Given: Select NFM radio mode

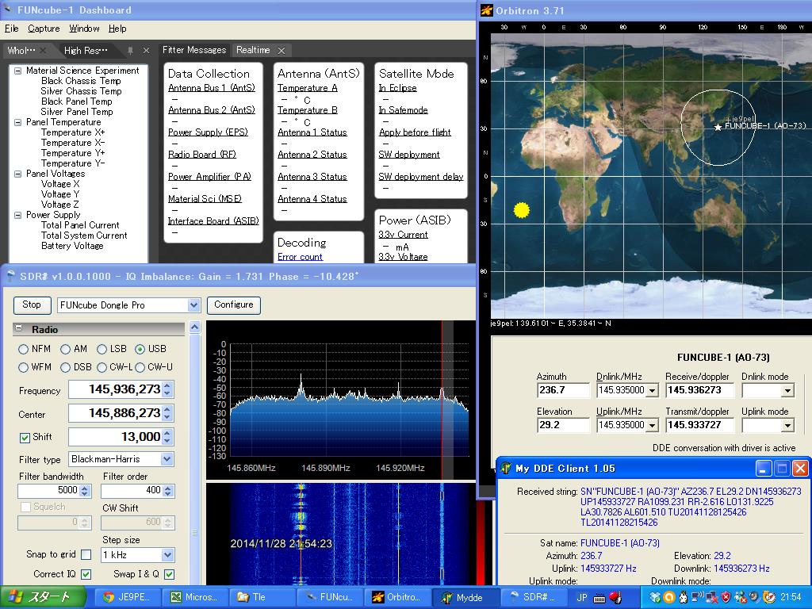Looking at the screenshot, I should (23, 350).
